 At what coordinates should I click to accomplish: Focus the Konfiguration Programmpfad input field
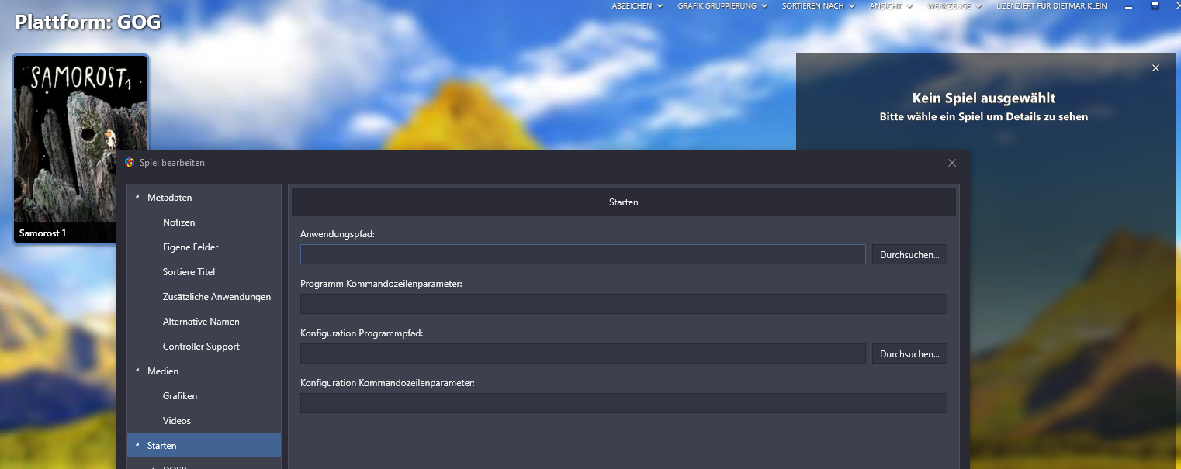pyautogui.click(x=583, y=353)
